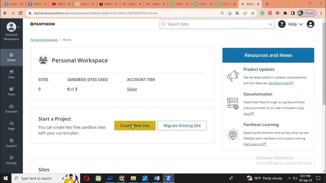Open the browser side panel icon
Screen dimensions: 326x183
(293, 13)
